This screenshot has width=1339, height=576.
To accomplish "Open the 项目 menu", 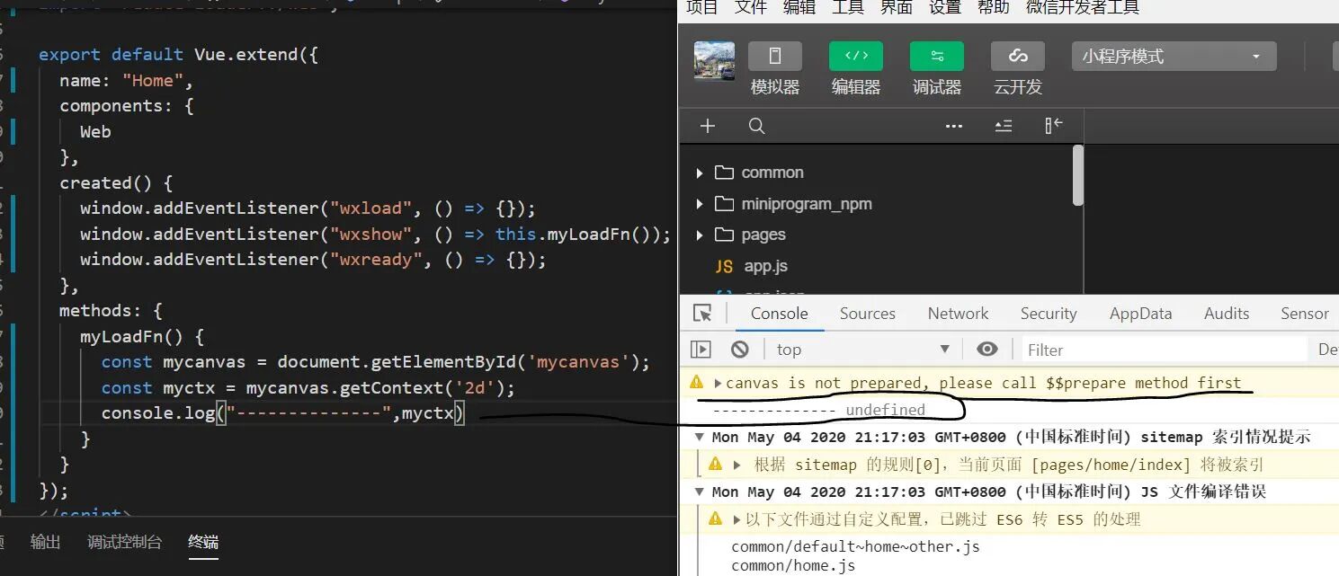I will pyautogui.click(x=702, y=8).
